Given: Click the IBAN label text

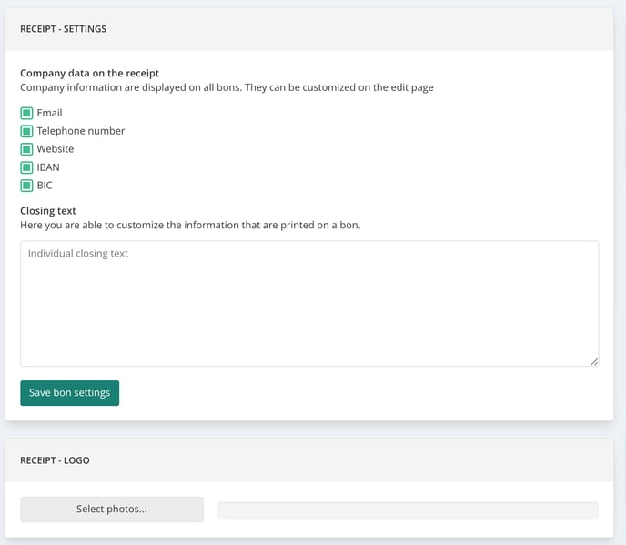Looking at the screenshot, I should (48, 167).
